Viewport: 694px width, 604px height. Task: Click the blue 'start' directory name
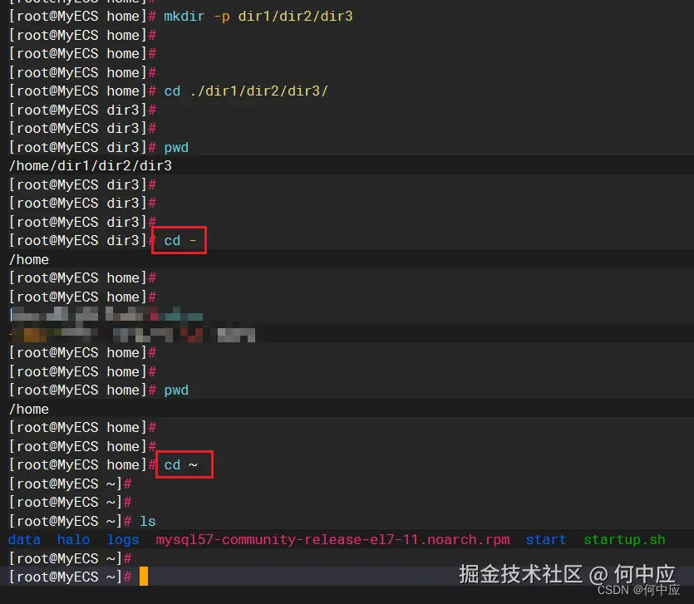pyautogui.click(x=546, y=540)
